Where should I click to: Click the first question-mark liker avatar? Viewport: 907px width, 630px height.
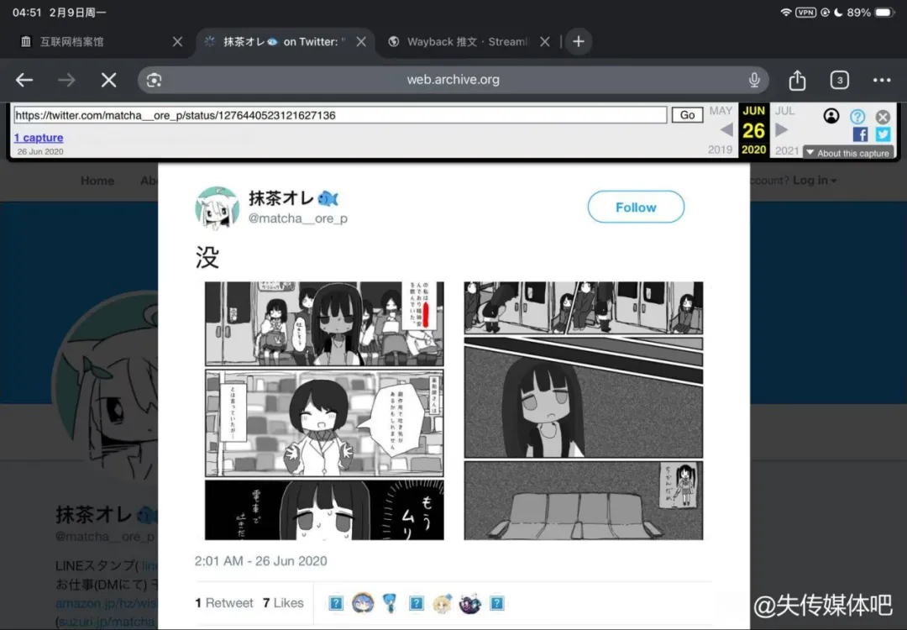(x=335, y=603)
